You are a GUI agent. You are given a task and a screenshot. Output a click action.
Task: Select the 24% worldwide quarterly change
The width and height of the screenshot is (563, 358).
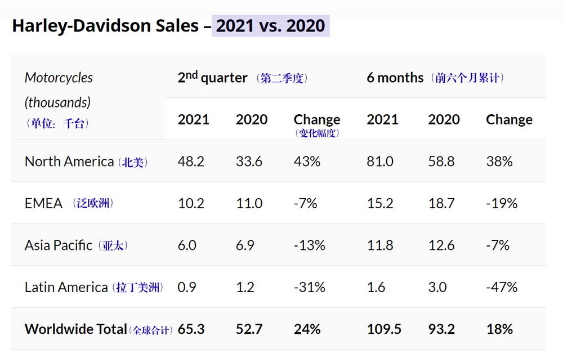click(x=307, y=329)
